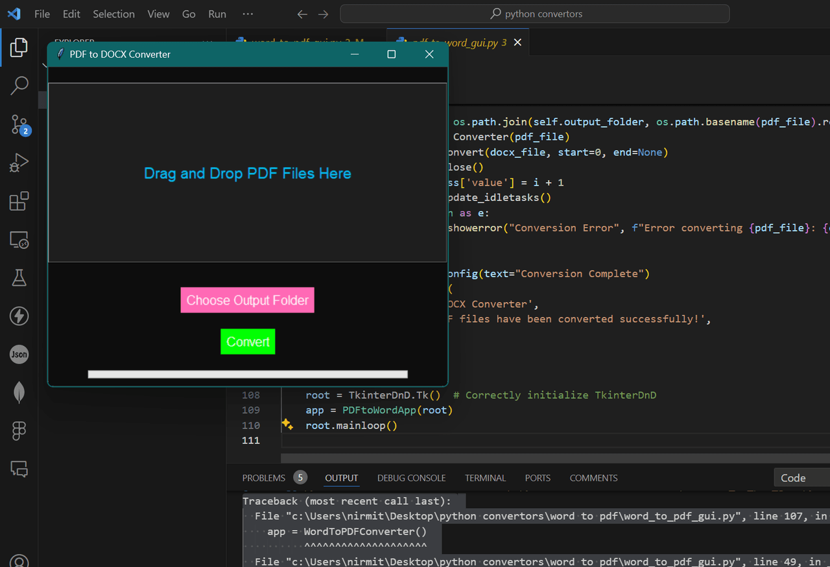Click the sparkle icon beside line 110
The image size is (830, 567).
click(287, 424)
